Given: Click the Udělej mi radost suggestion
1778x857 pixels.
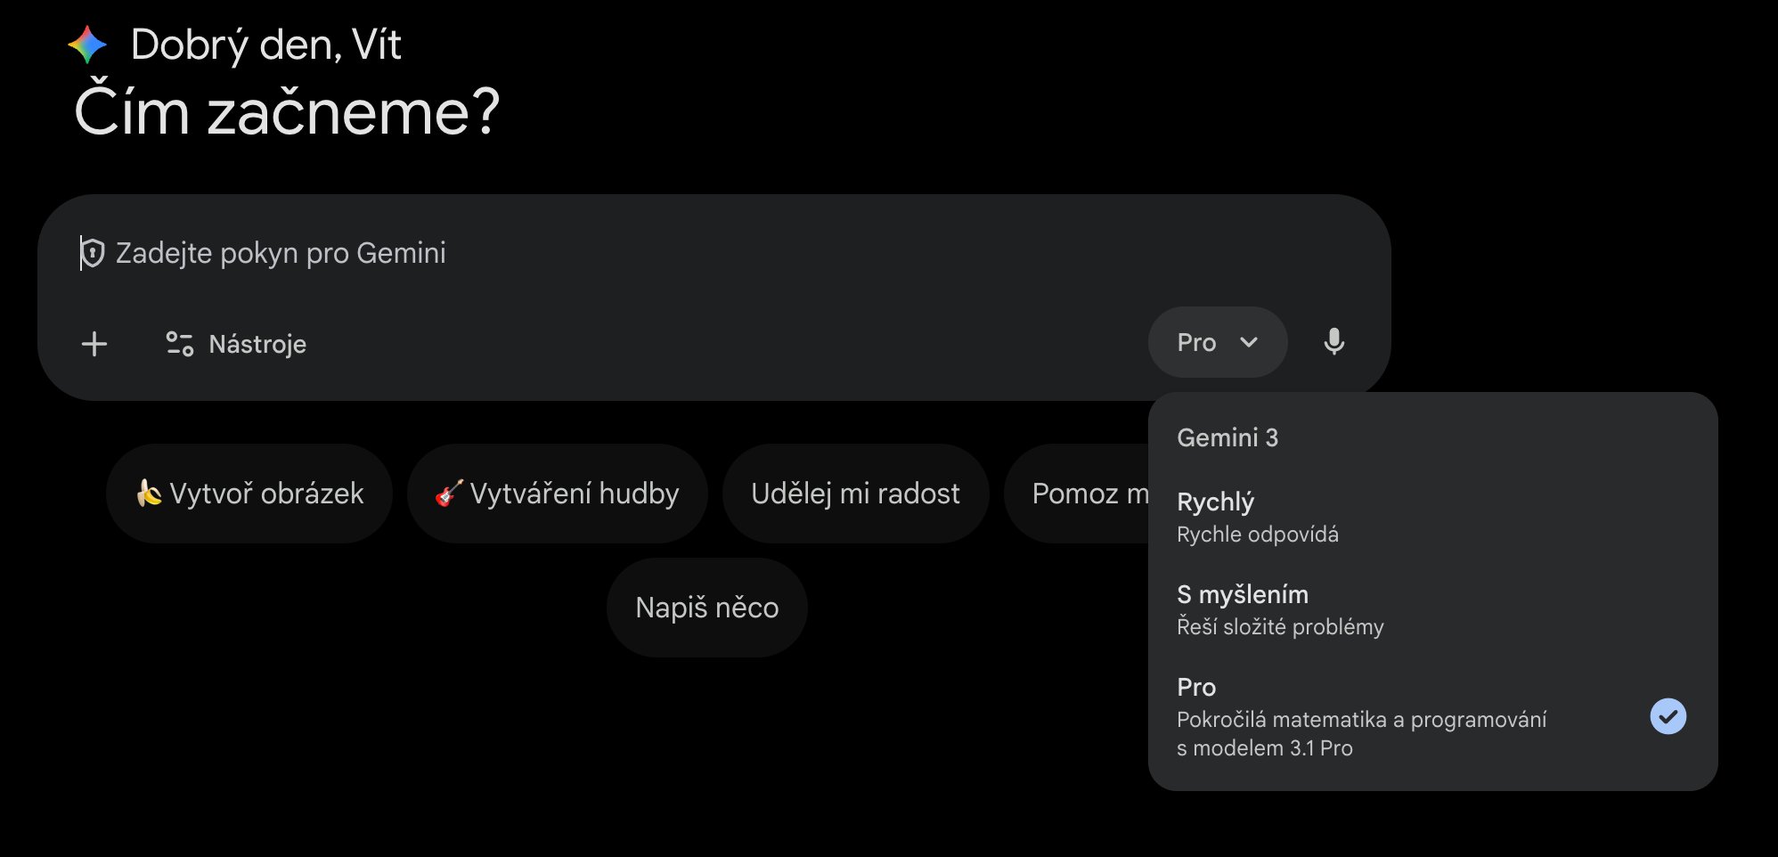Looking at the screenshot, I should point(855,494).
